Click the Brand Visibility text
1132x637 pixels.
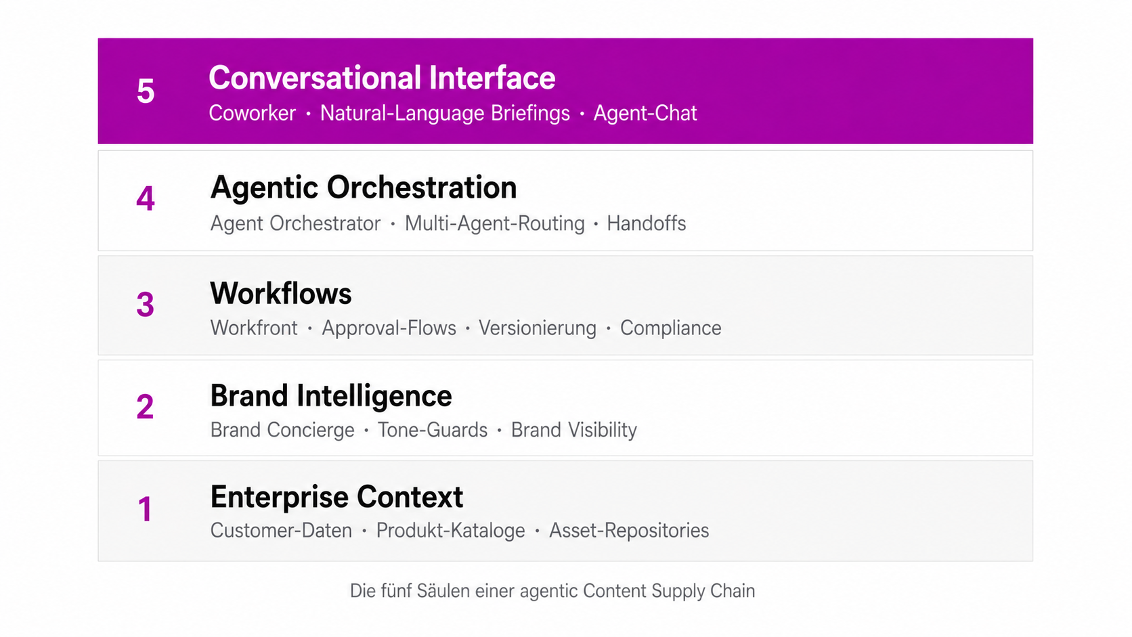coord(573,430)
